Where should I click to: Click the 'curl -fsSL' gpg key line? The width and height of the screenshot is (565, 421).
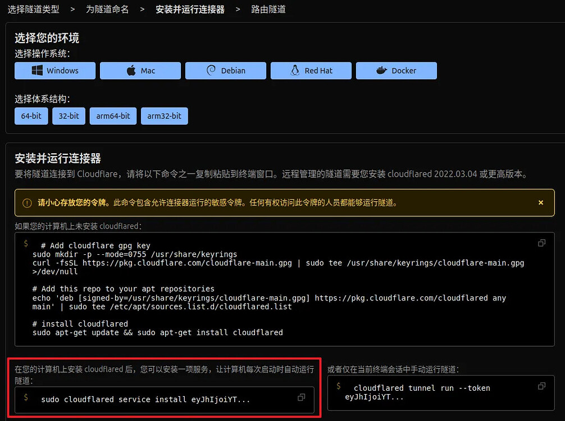click(x=278, y=267)
